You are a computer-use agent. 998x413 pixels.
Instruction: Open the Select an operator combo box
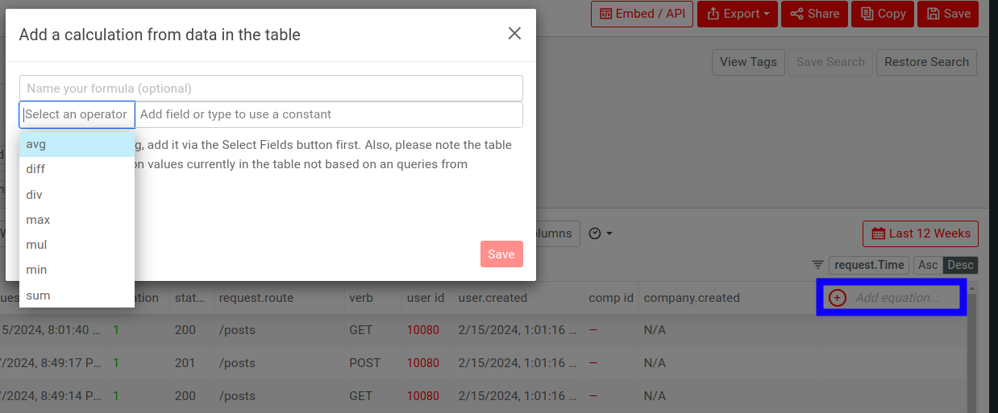[77, 114]
